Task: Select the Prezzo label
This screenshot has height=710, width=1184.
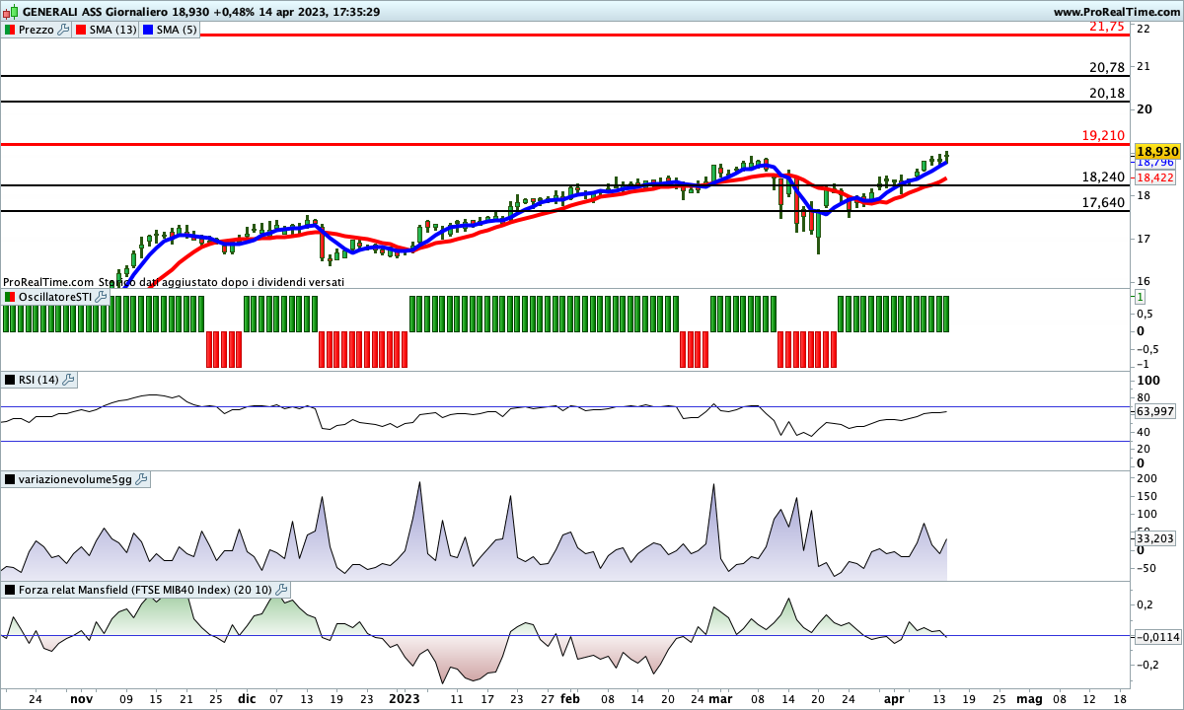Action: point(37,31)
